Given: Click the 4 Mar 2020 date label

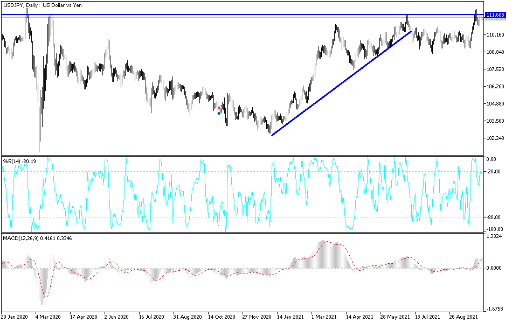Looking at the screenshot, I should pyautogui.click(x=48, y=317).
